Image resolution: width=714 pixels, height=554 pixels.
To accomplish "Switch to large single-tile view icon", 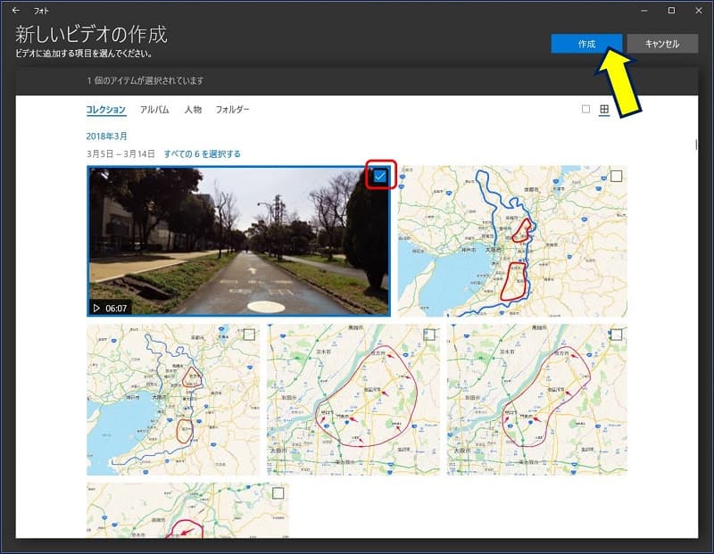I will click(x=585, y=110).
